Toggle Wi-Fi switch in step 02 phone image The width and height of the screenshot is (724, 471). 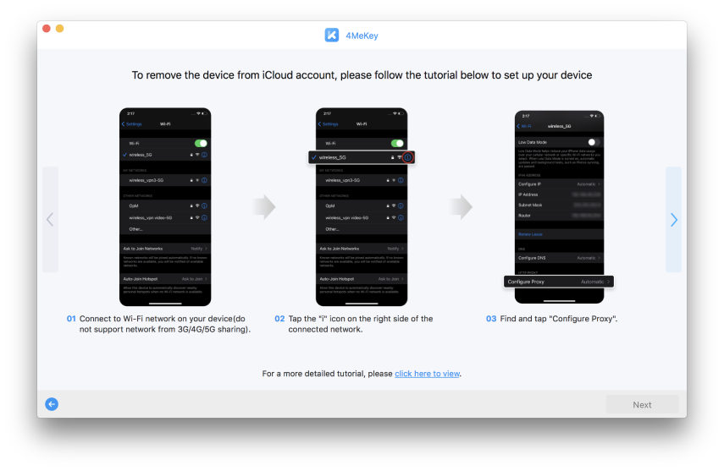(397, 144)
